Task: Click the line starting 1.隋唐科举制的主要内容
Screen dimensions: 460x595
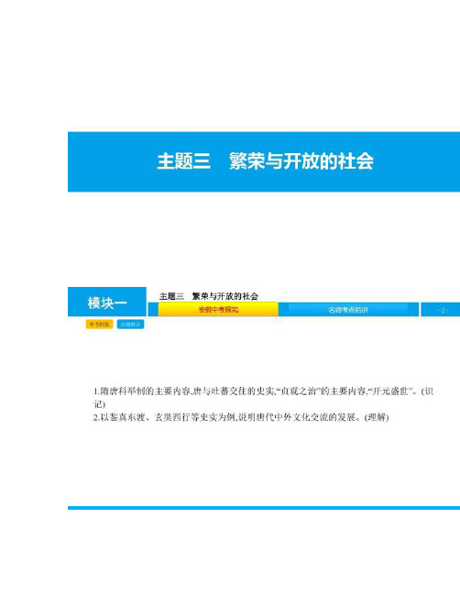Action: 263,391
